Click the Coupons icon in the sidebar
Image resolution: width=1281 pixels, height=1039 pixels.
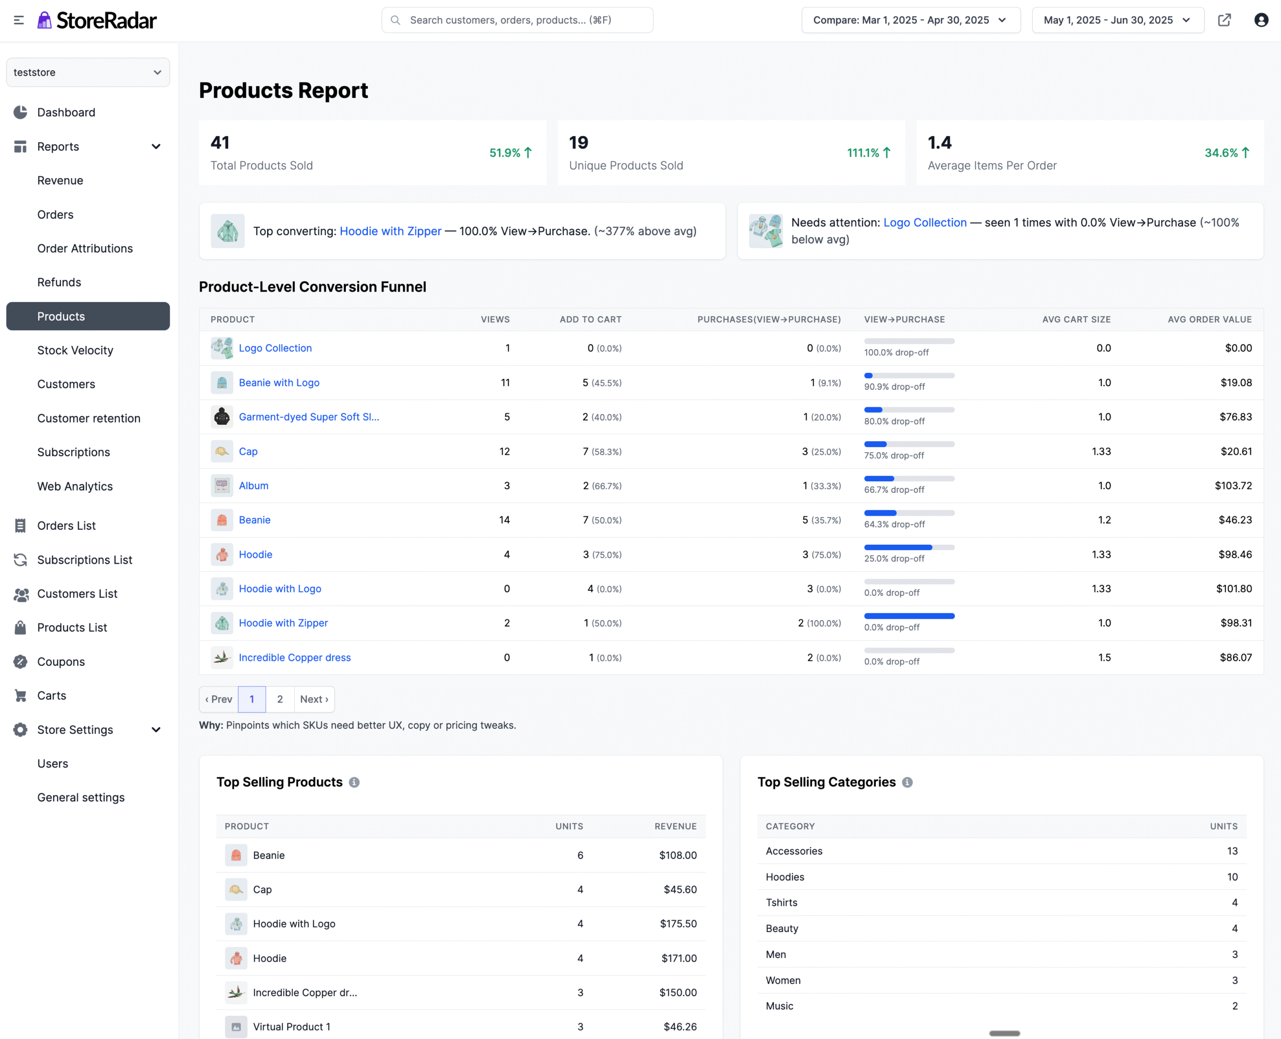pos(21,661)
